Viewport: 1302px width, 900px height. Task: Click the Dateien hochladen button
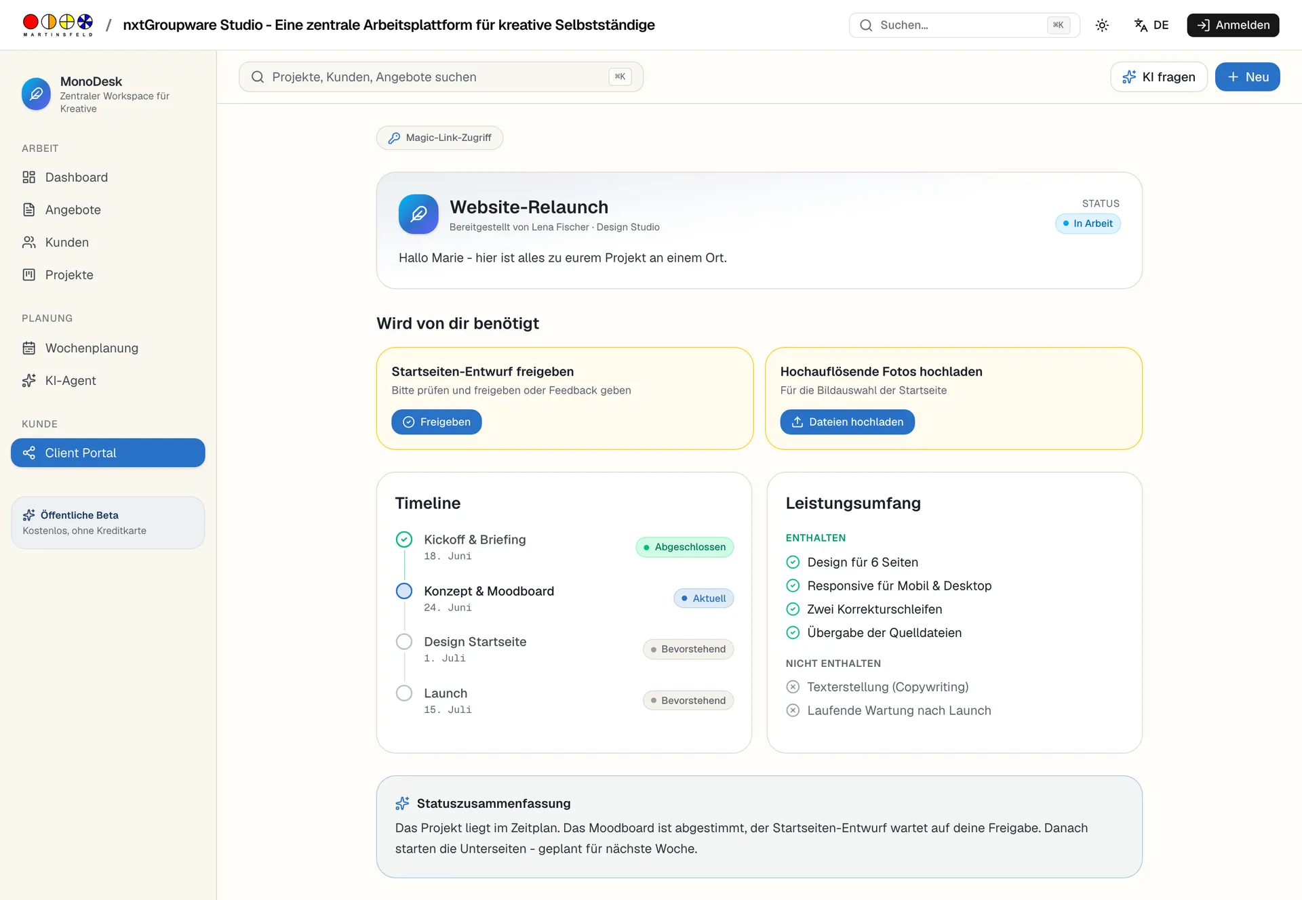click(x=848, y=422)
